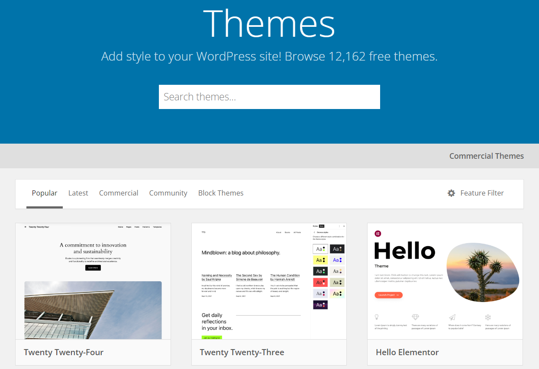Open the Commercial tab
The image size is (539, 369).
tap(119, 193)
